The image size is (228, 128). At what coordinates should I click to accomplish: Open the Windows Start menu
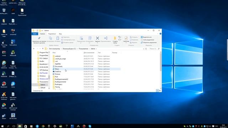coord(2,126)
